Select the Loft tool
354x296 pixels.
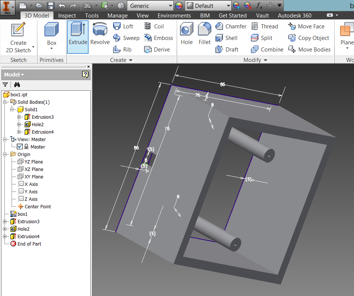tap(123, 27)
